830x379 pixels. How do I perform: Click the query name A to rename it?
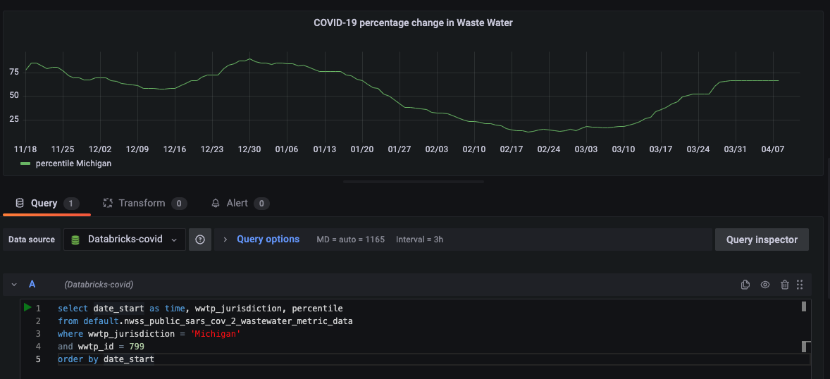(32, 285)
